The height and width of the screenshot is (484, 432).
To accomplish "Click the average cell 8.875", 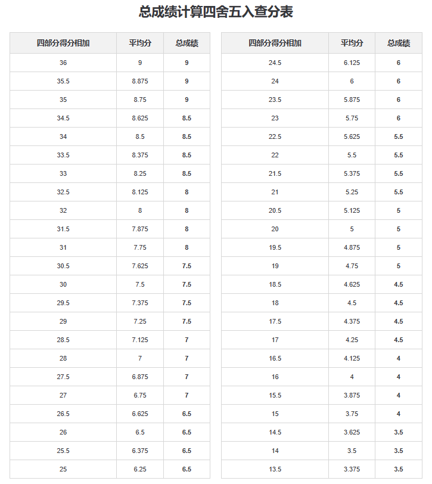I will [x=140, y=81].
